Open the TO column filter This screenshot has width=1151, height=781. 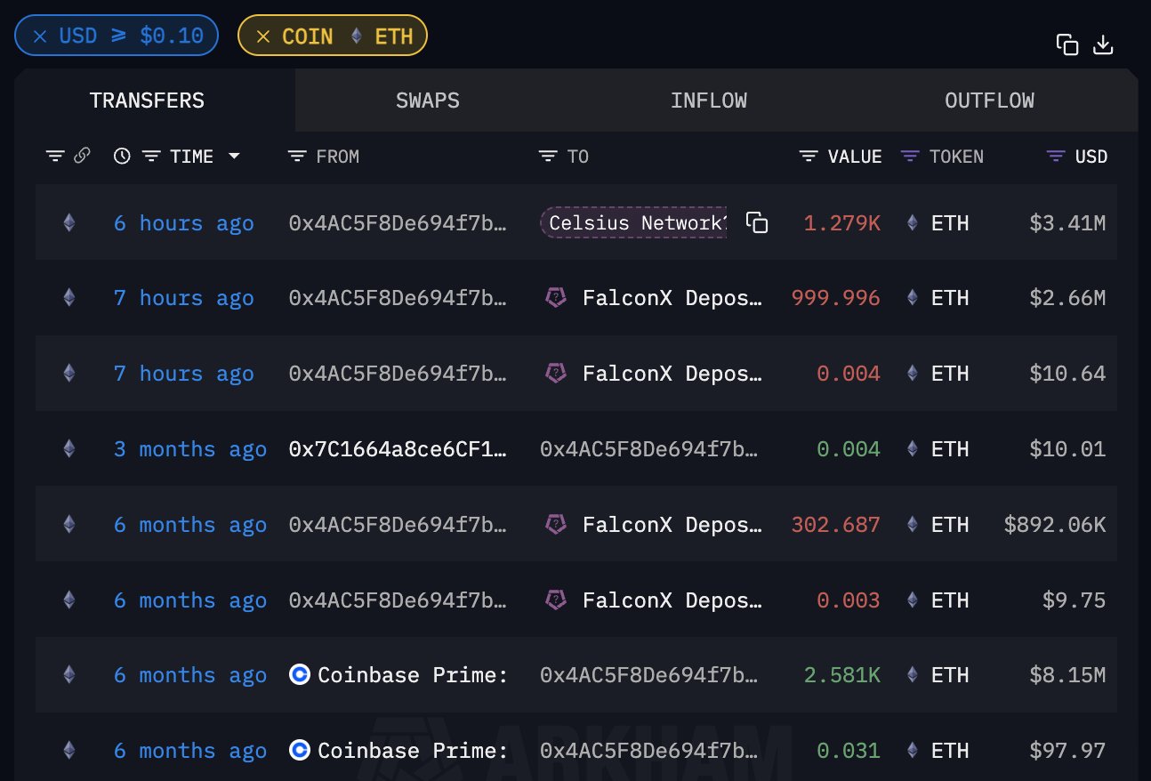click(x=548, y=157)
